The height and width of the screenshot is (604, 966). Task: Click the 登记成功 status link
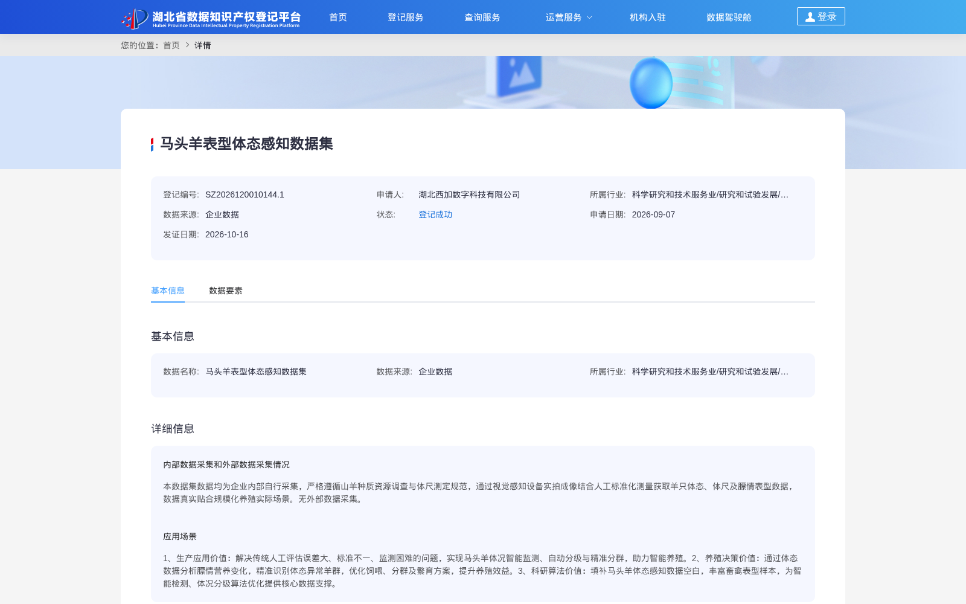435,214
